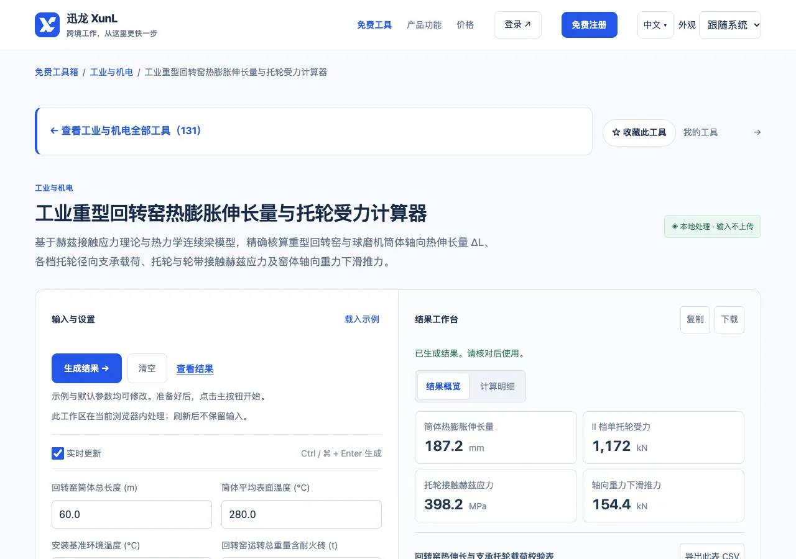Open the 产品功能 nav item
The image size is (796, 559).
(x=424, y=25)
